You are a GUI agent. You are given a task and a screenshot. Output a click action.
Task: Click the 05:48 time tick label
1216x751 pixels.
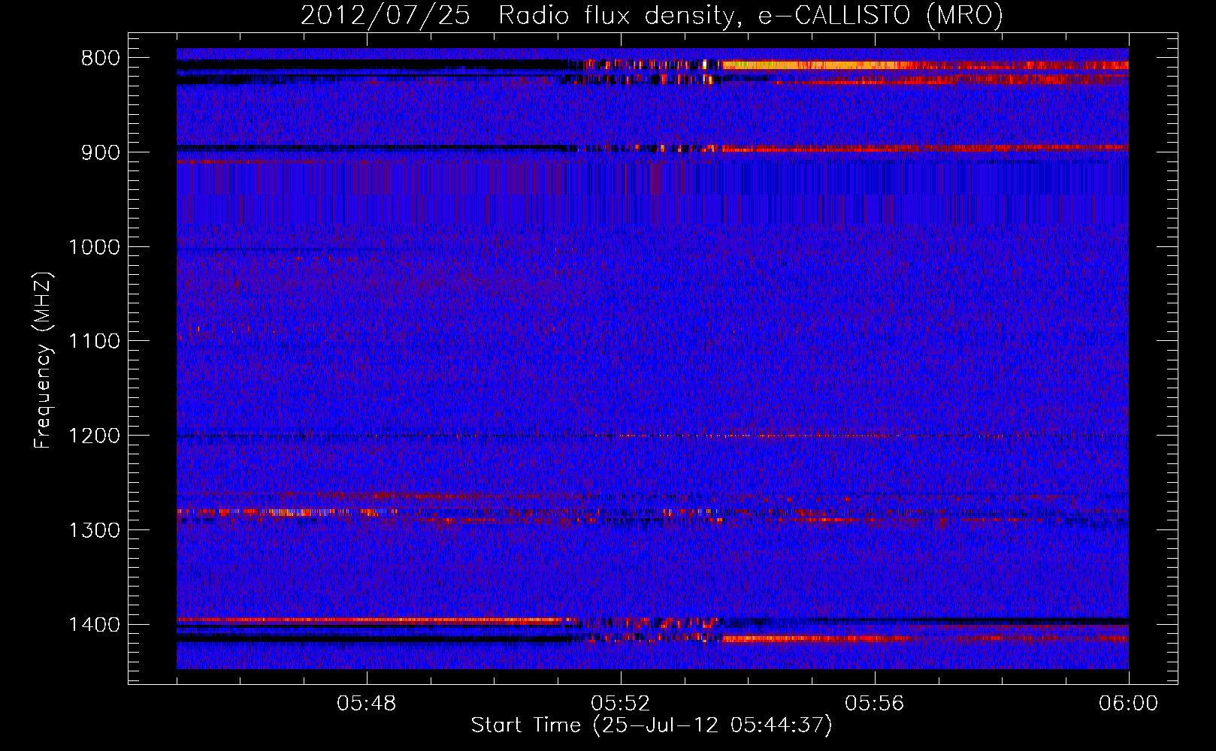367,704
